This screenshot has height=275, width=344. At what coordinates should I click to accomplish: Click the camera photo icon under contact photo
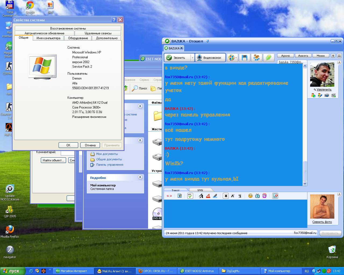point(327,95)
